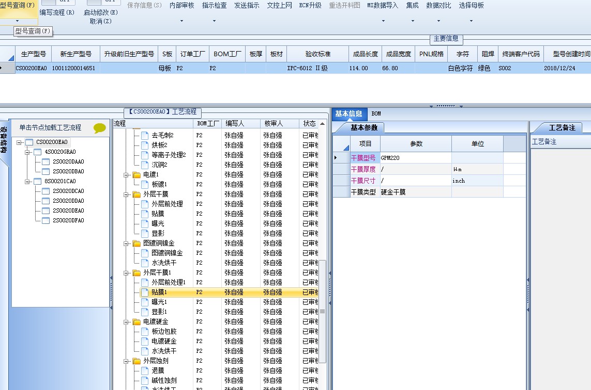591x390 pixels.
Task: Click the 干膜型号 value field GPM220
Action: pos(416,158)
